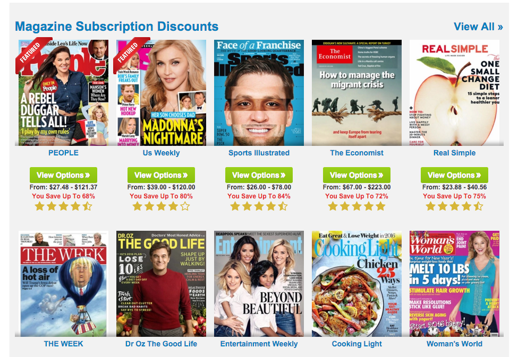
Task: Click View Options under Us Weekly
Action: (161, 175)
